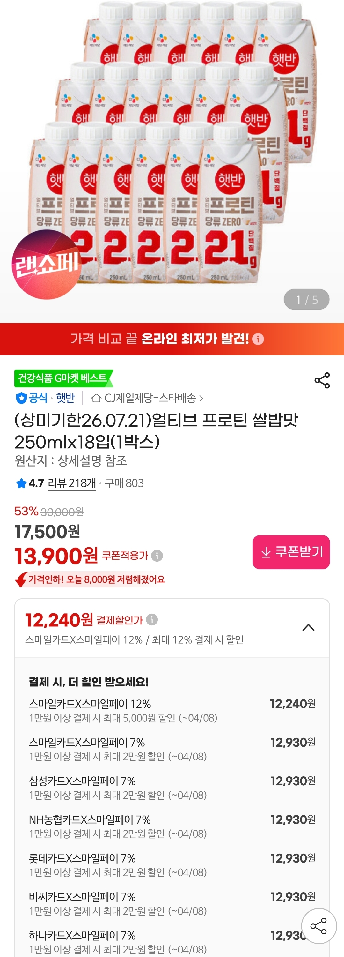Image resolution: width=344 pixels, height=957 pixels.
Task: Open 리뷰 218개 reviews link
Action: (x=72, y=483)
